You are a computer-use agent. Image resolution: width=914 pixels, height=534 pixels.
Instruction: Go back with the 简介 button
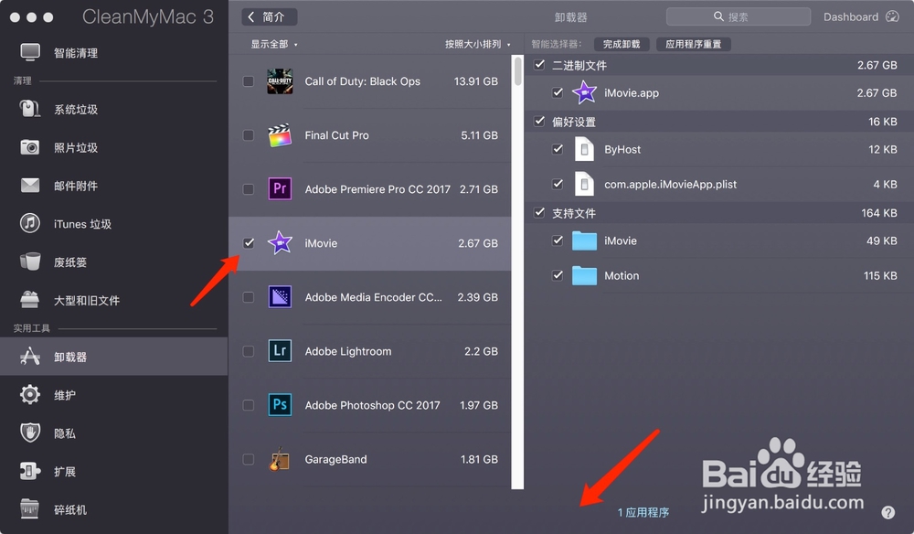click(270, 16)
